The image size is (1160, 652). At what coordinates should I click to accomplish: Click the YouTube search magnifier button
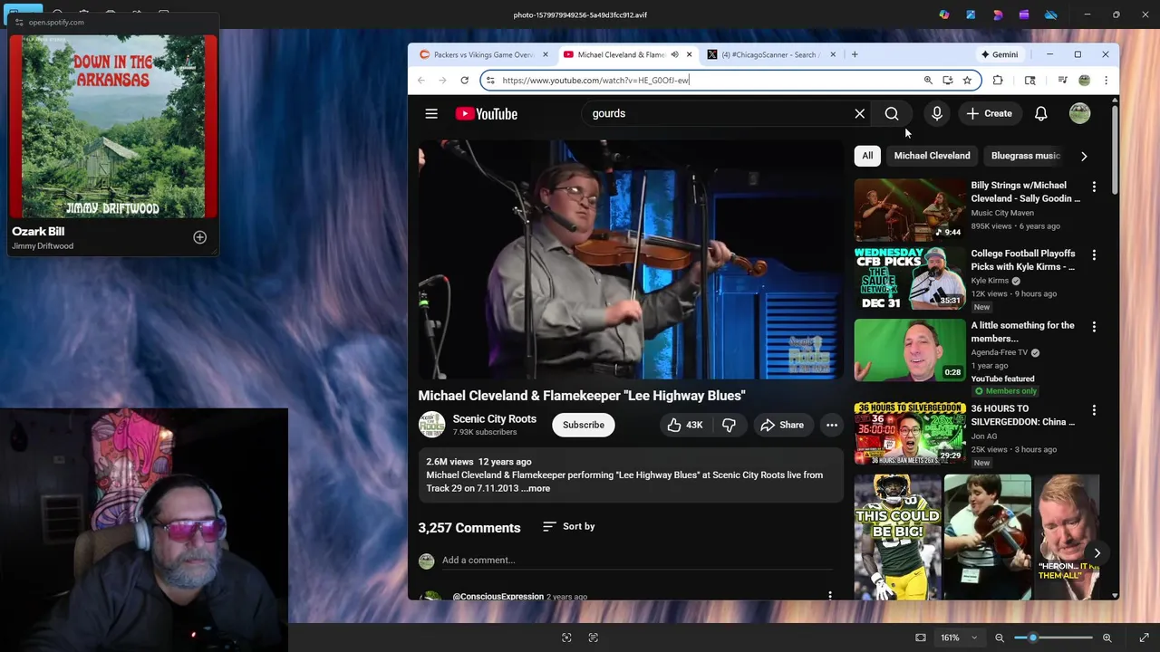tap(892, 114)
